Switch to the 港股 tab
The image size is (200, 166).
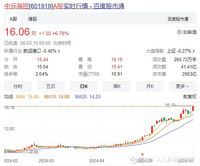coord(33,19)
